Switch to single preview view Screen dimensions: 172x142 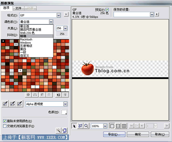pos(112,126)
